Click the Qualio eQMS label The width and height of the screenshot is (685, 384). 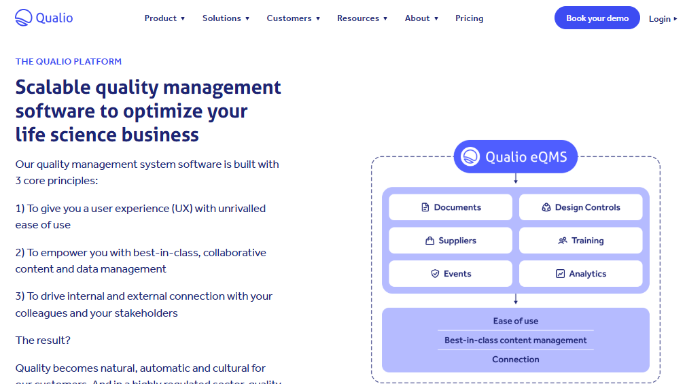point(526,157)
